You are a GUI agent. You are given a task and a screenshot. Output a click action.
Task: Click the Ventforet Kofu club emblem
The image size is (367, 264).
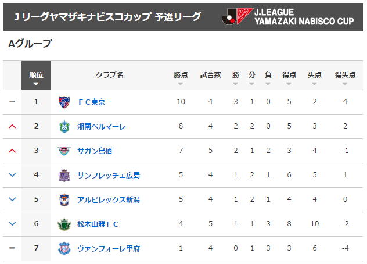(64, 249)
